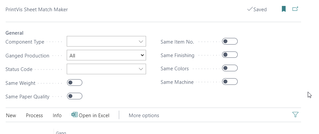The width and height of the screenshot is (319, 134).
Task: Open the New menu
Action: pos(11,116)
